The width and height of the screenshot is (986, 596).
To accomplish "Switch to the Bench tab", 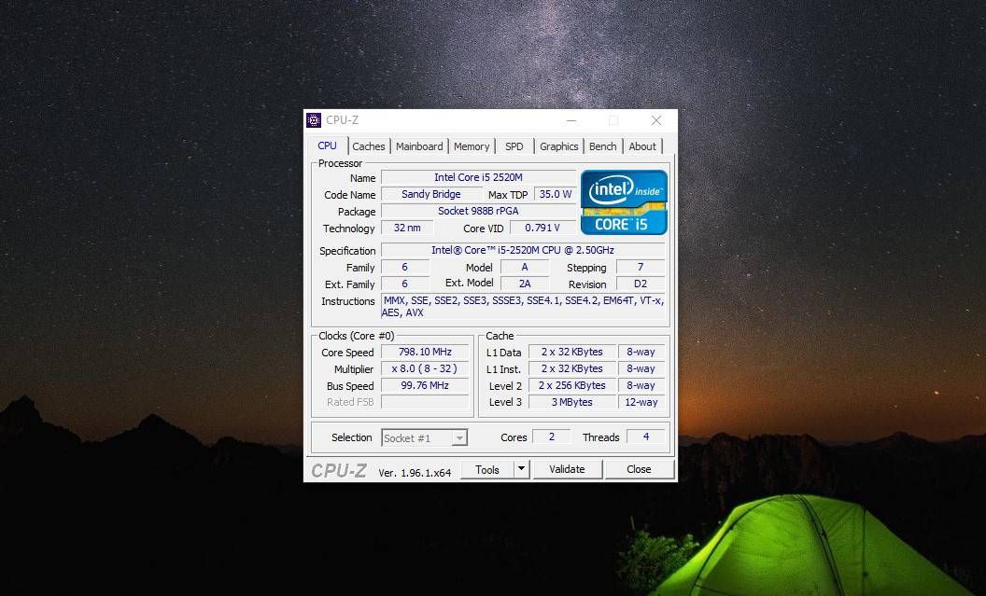I will pyautogui.click(x=603, y=146).
